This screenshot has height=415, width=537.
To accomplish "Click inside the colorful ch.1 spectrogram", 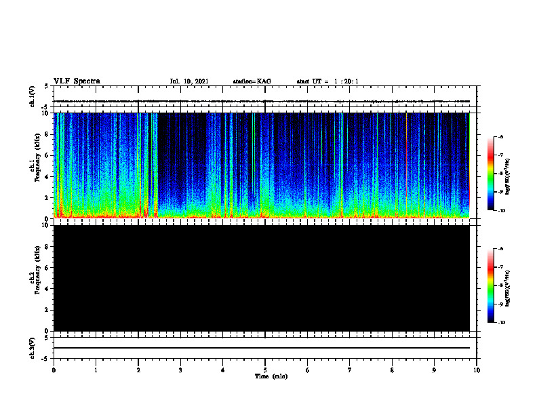I will point(262,165).
